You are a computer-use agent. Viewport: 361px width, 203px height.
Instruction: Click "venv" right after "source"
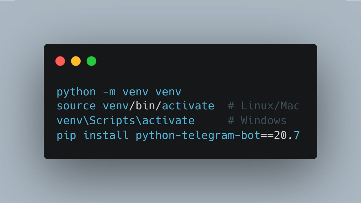116,106
